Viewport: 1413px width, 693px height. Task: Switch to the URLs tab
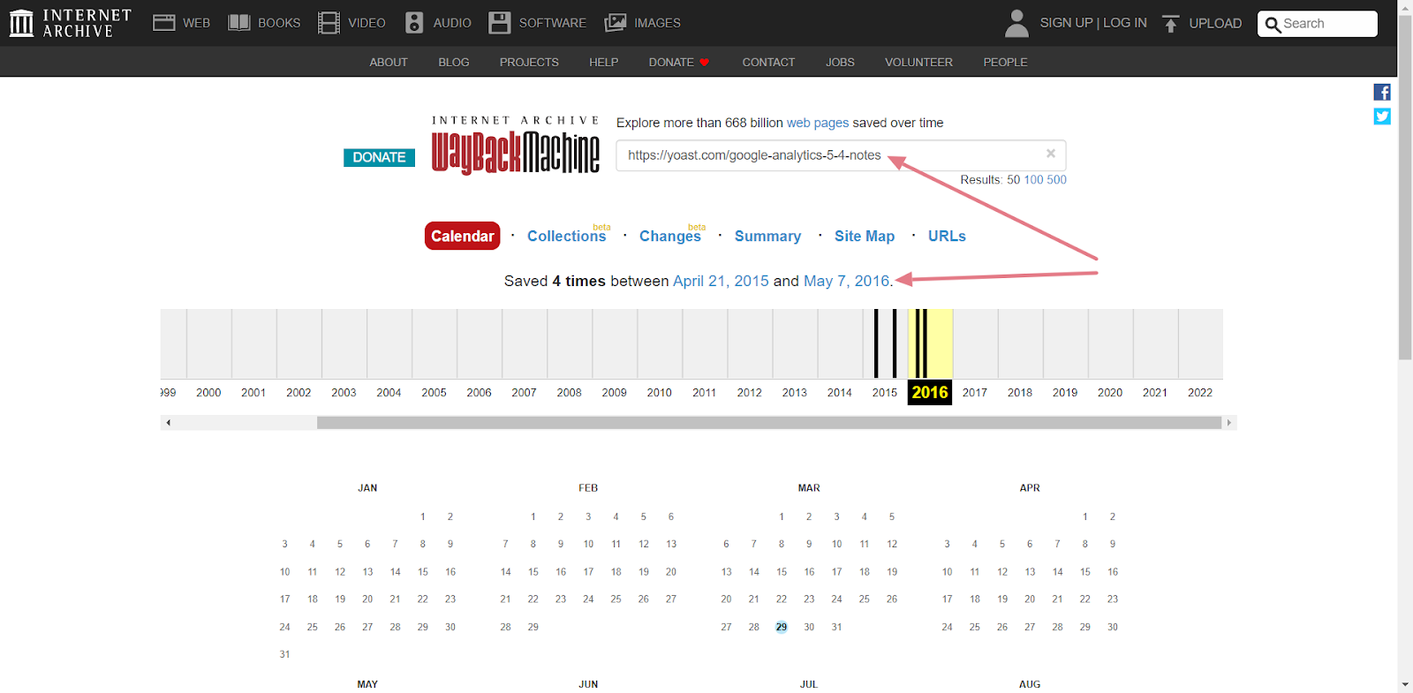pos(947,236)
